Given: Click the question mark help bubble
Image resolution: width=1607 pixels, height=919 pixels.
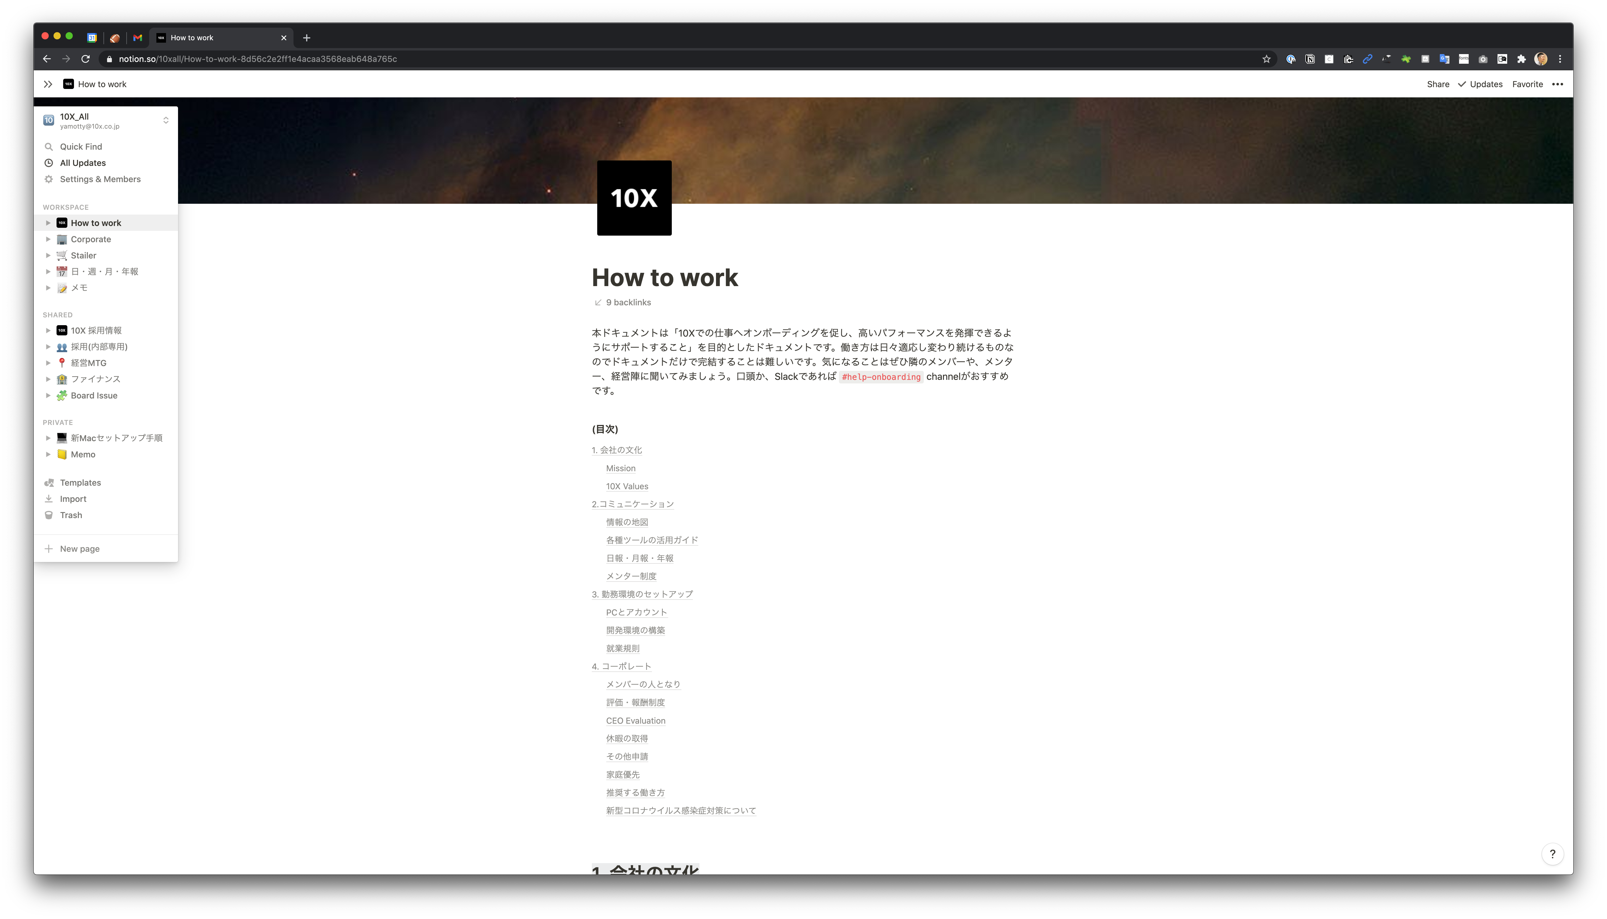Looking at the screenshot, I should tap(1553, 854).
